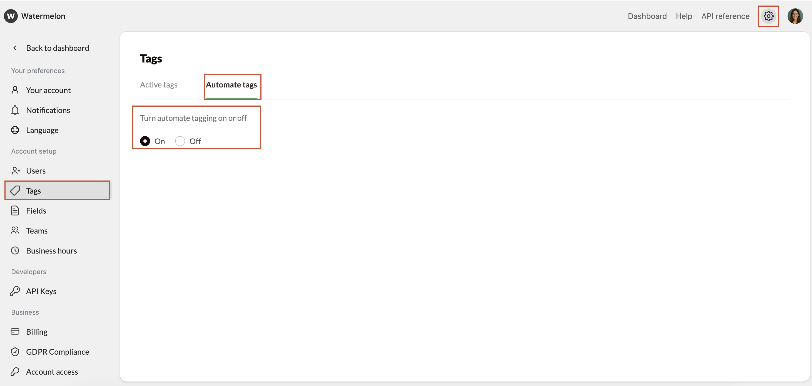Switch to the Automate tags tab
This screenshot has width=812, height=386.
tap(232, 84)
